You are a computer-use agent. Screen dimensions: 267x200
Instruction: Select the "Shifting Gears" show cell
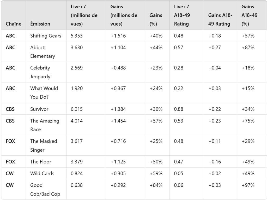(46, 36)
